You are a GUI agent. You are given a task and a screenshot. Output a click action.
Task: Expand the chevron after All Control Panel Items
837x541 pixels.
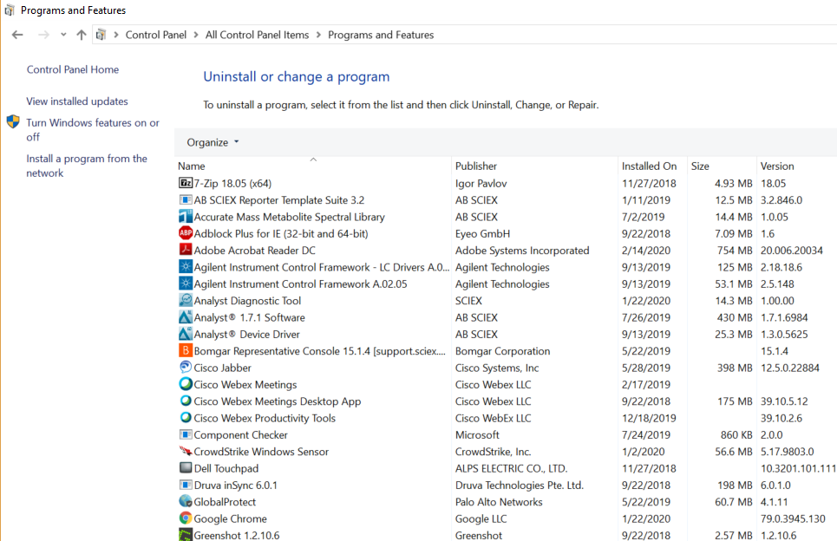(318, 35)
